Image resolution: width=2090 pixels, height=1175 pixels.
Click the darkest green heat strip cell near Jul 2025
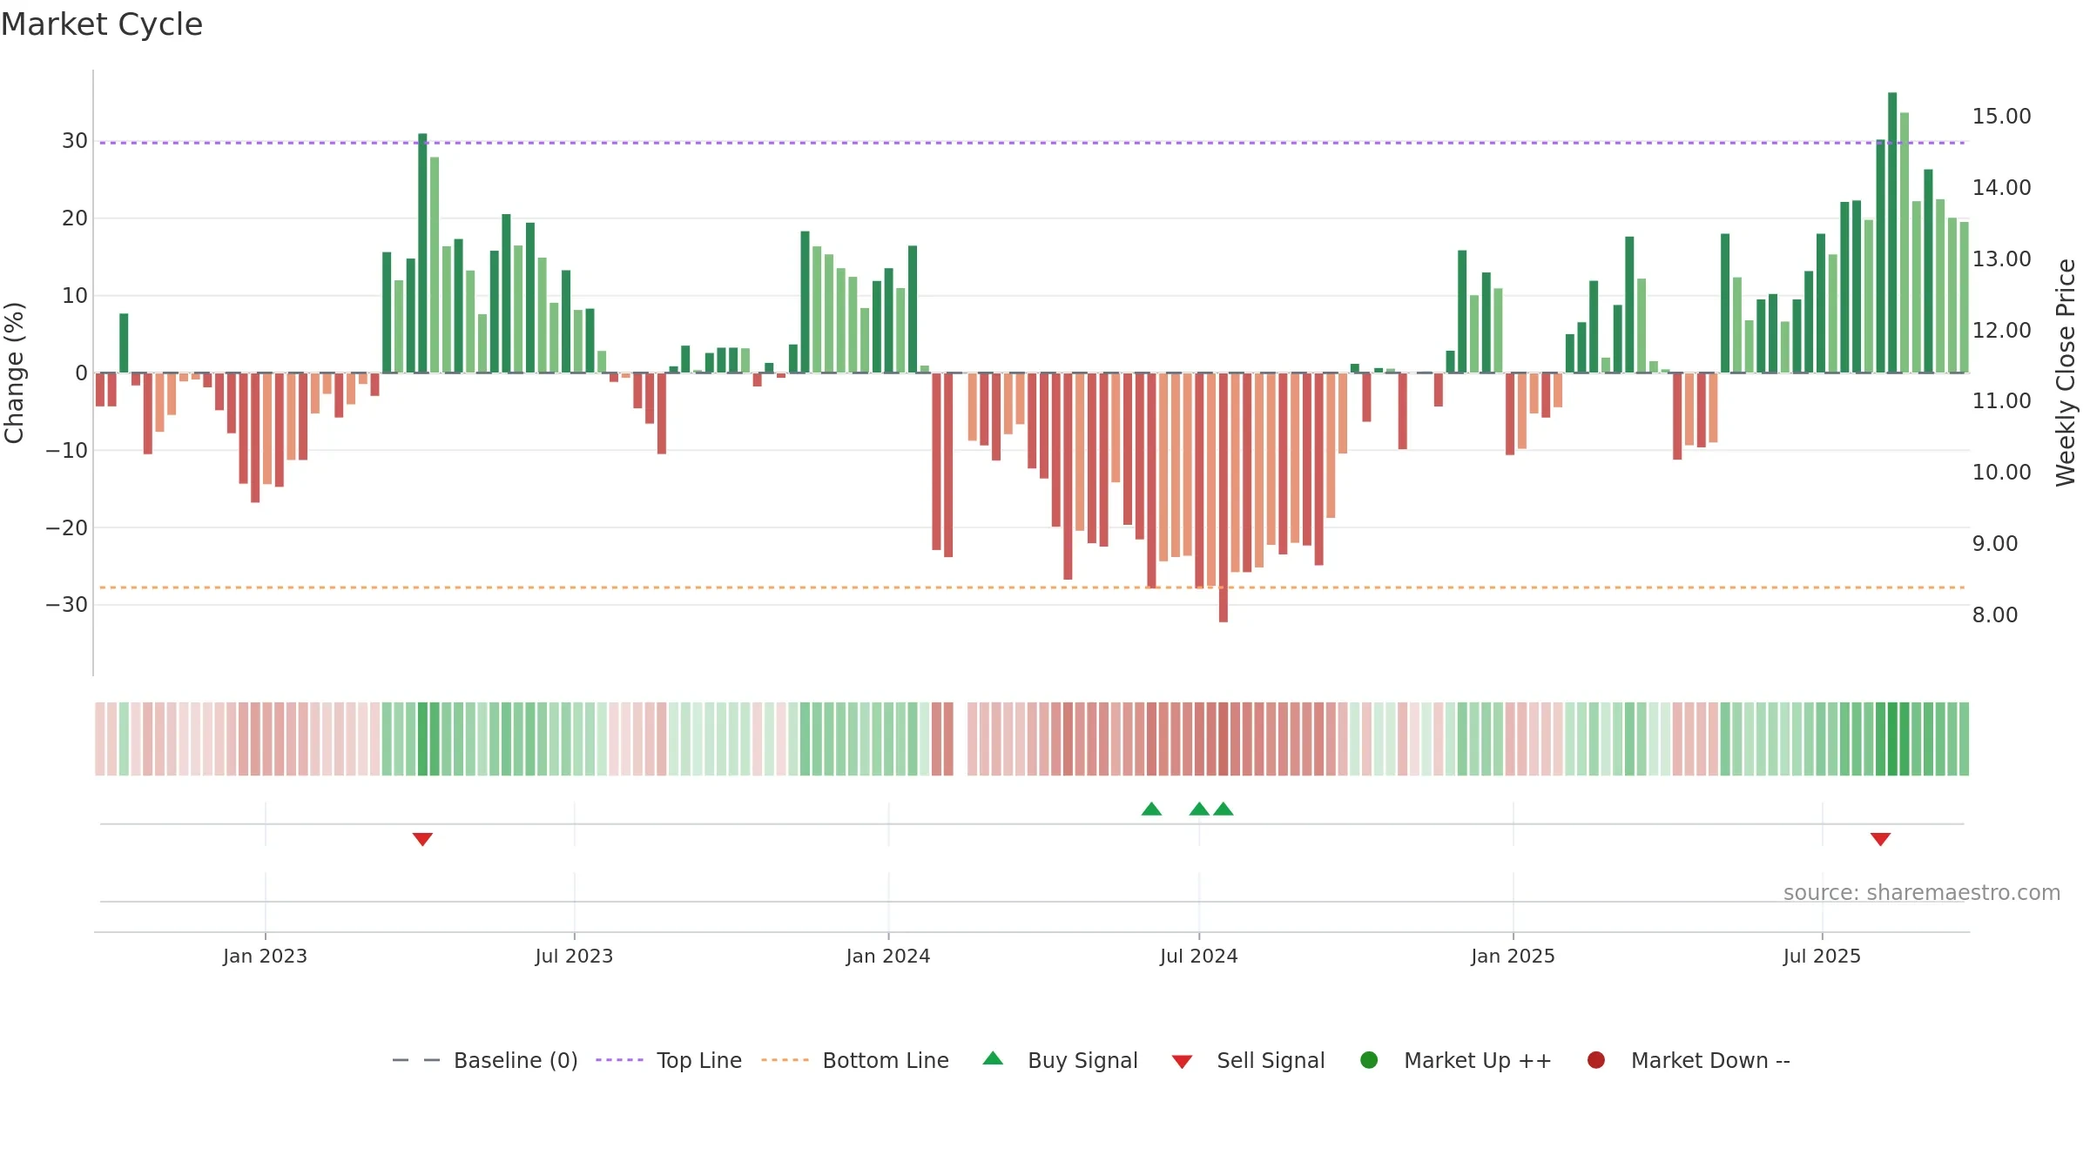point(1892,739)
